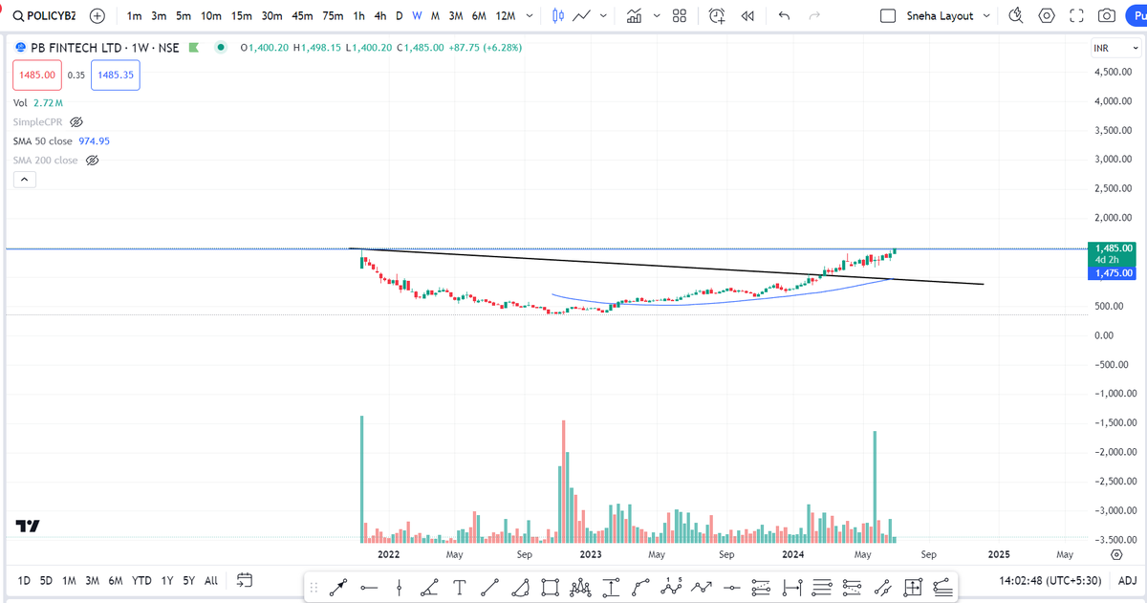
Task: Undo the last chart action
Action: (x=785, y=16)
